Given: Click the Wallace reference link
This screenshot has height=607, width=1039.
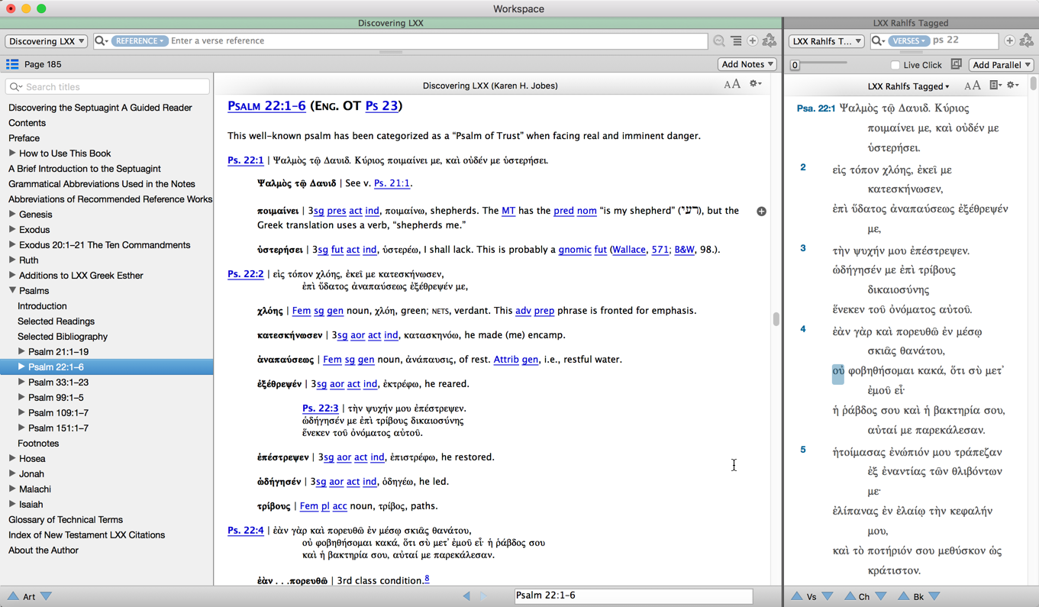Looking at the screenshot, I should tap(628, 250).
